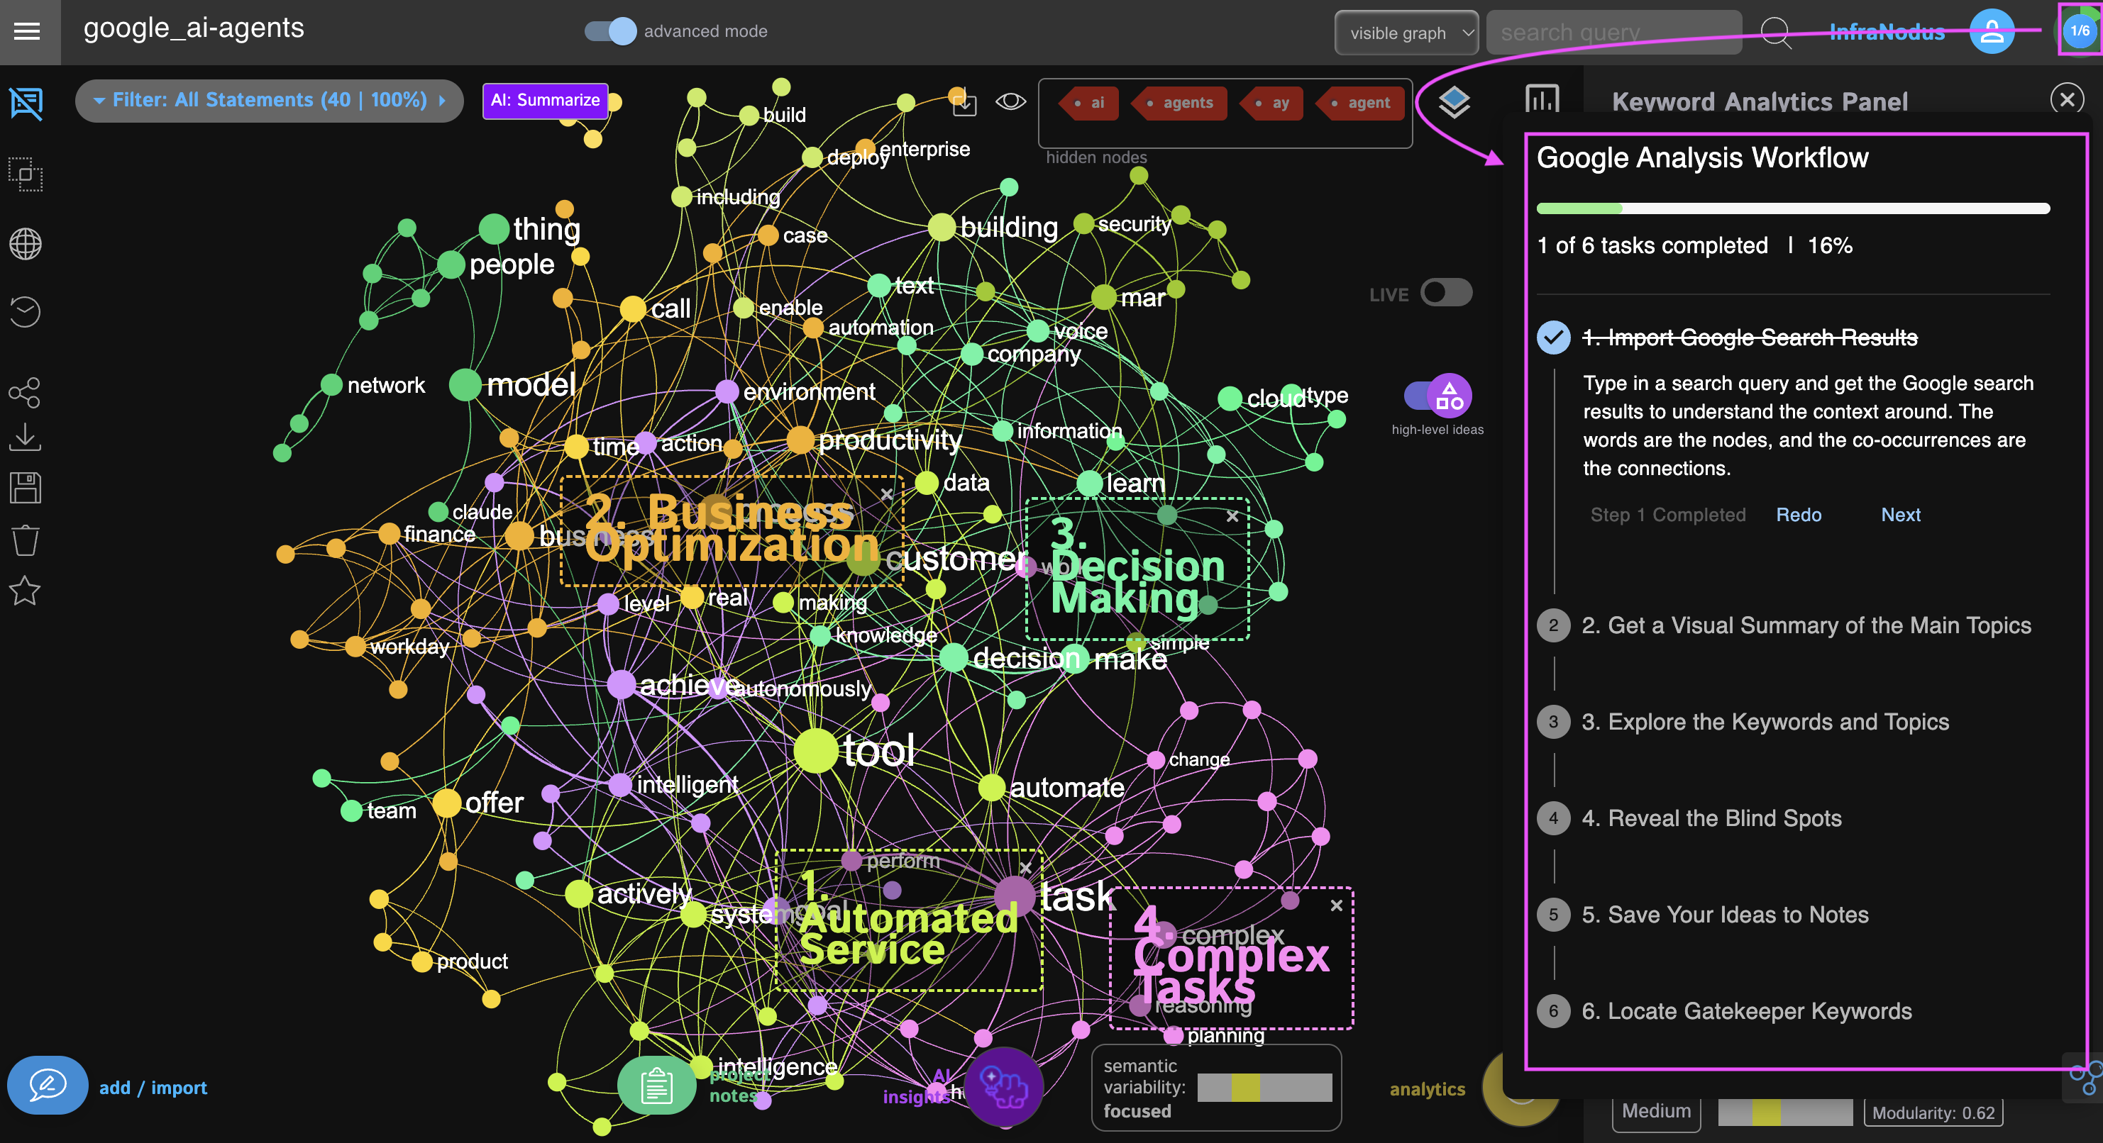Screen dimensions: 2103x1143
Task: Remove the hidden node tag 'ay'
Action: (x=1273, y=103)
